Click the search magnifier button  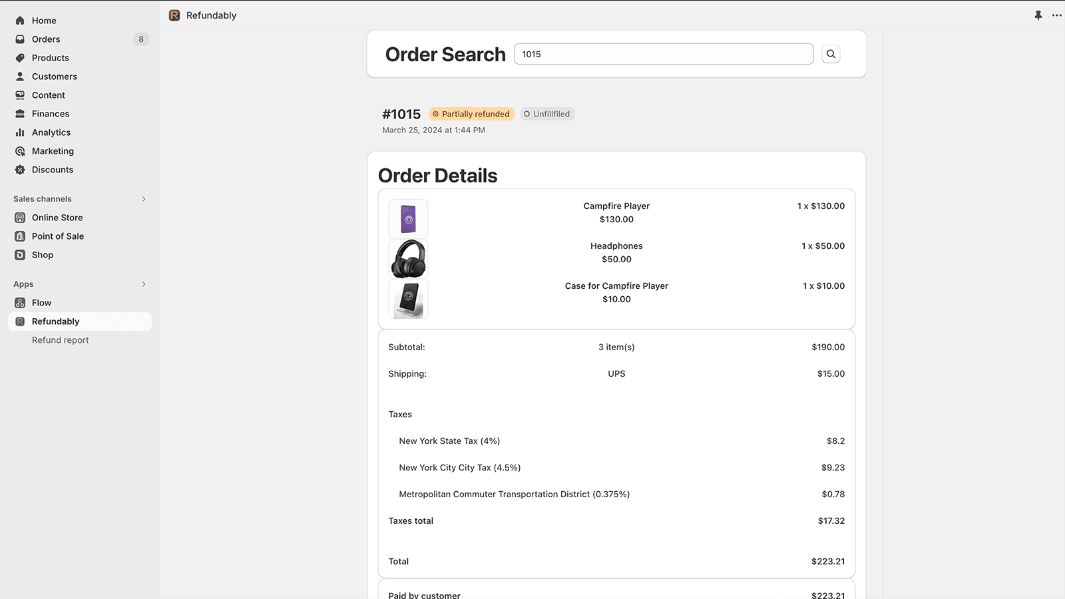tap(831, 54)
